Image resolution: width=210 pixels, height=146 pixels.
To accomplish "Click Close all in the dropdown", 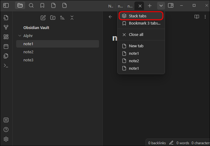I will click(x=136, y=34).
